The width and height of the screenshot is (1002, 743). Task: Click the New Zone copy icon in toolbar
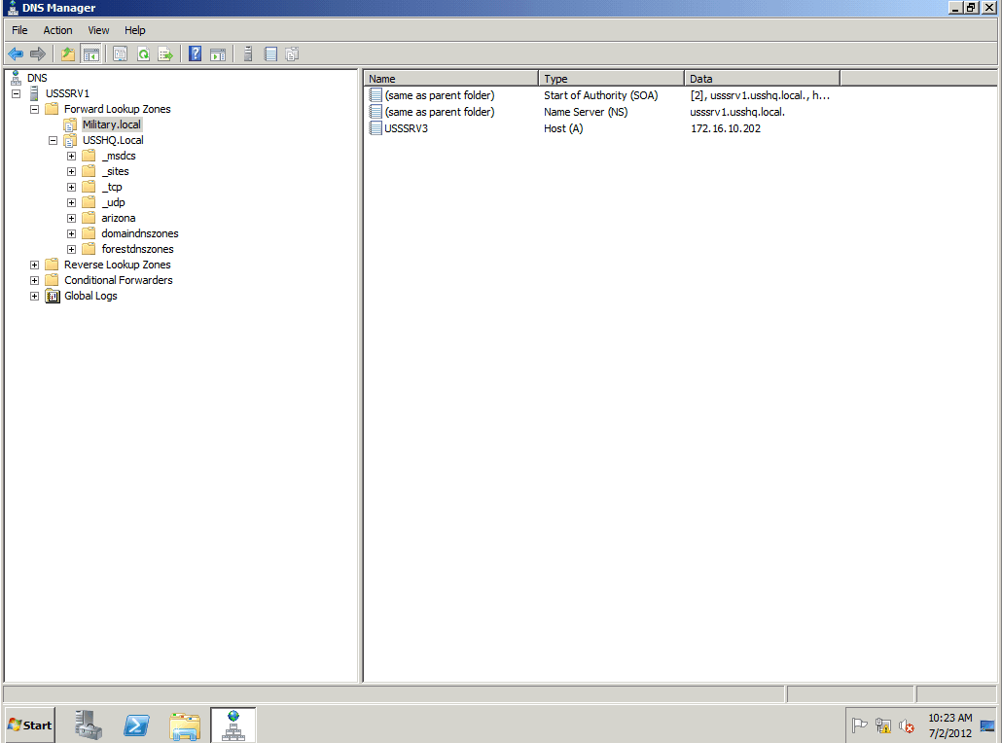(x=292, y=54)
